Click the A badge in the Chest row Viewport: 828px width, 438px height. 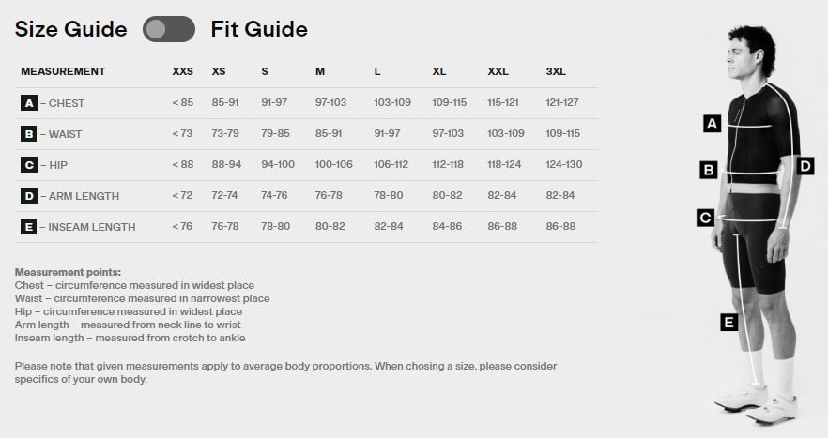pos(29,103)
